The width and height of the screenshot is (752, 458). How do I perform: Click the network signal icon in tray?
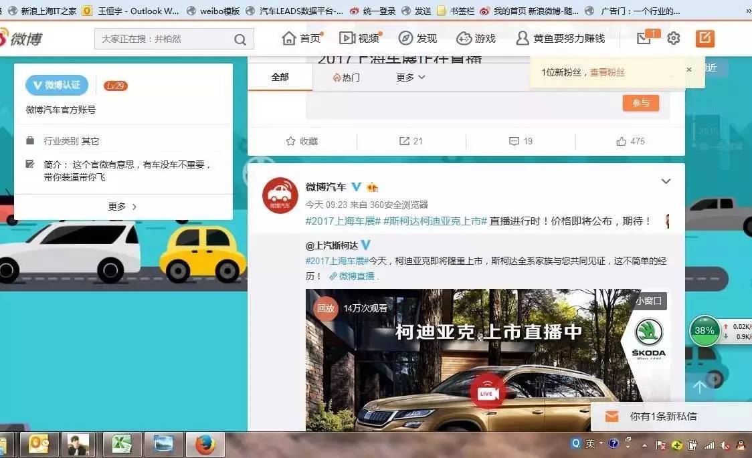pos(709,445)
